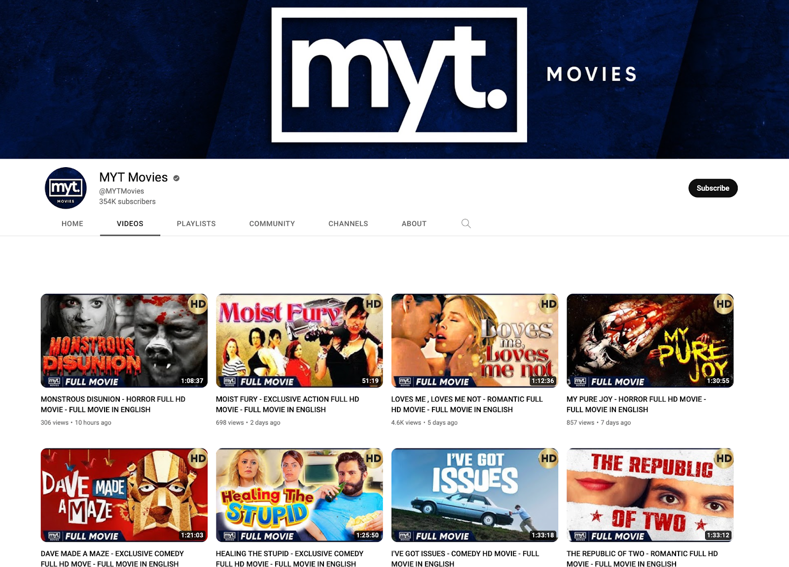Screen dimensions: 789x567
Task: Open the ABOUT tab
Action: (x=414, y=223)
